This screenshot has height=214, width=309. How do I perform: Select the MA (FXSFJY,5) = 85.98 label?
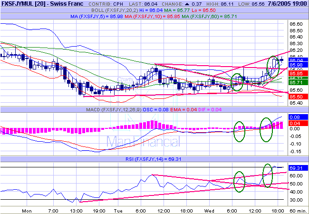97,17
